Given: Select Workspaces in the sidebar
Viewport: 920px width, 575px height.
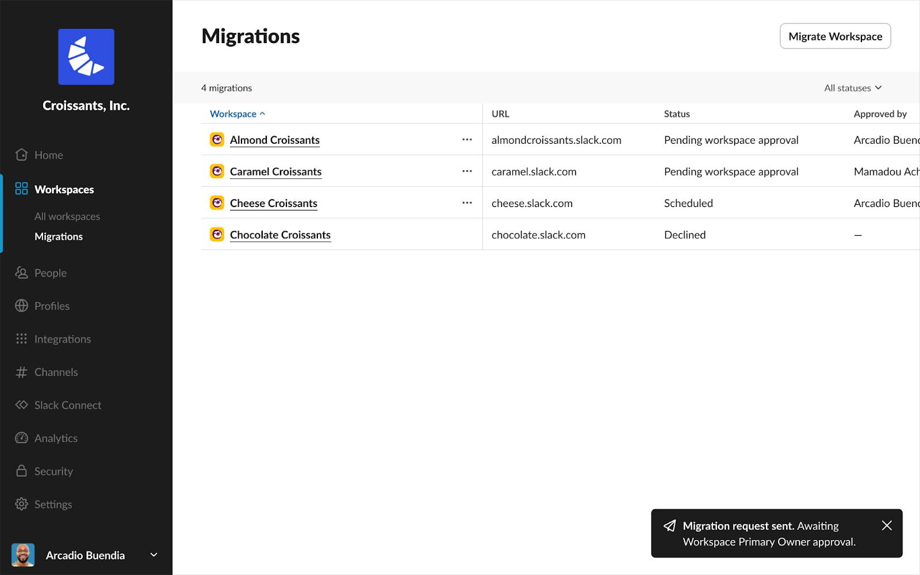Looking at the screenshot, I should (x=64, y=189).
